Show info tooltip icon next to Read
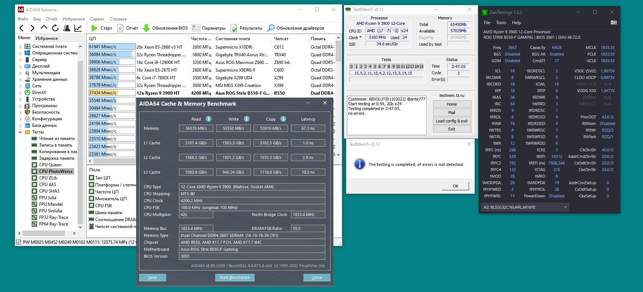The width and height of the screenshot is (643, 292). coord(209,119)
